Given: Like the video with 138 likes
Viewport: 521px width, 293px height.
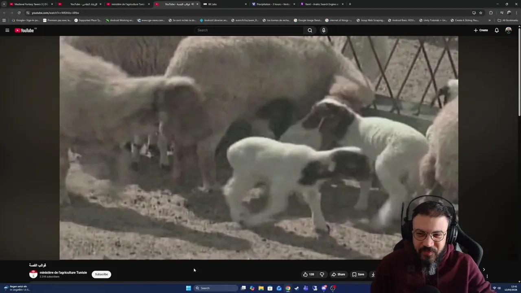Looking at the screenshot, I should point(309,274).
